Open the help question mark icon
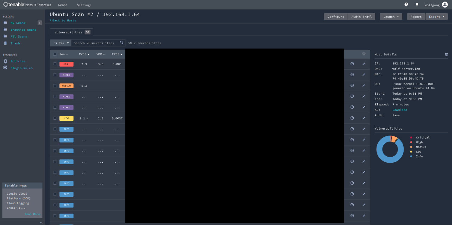Image resolution: width=452 pixels, height=225 pixels. click(x=406, y=5)
